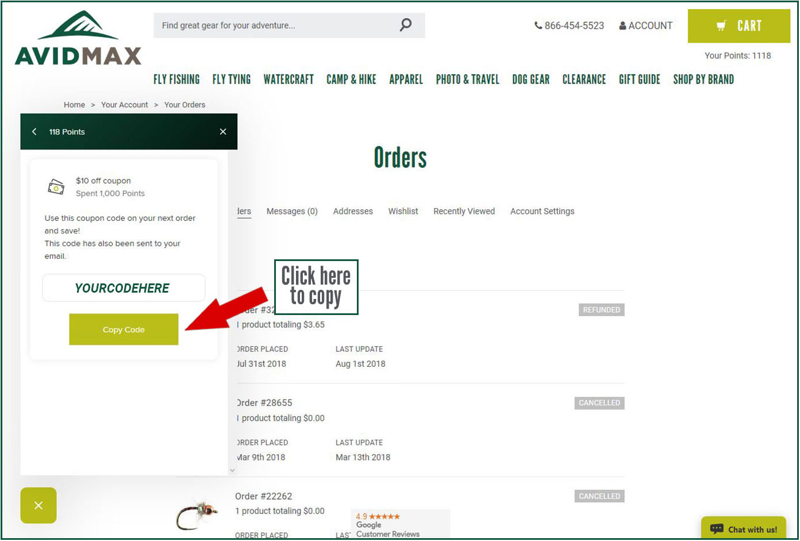Click Your Points: 1118 text
The height and width of the screenshot is (541, 800).
coord(738,56)
